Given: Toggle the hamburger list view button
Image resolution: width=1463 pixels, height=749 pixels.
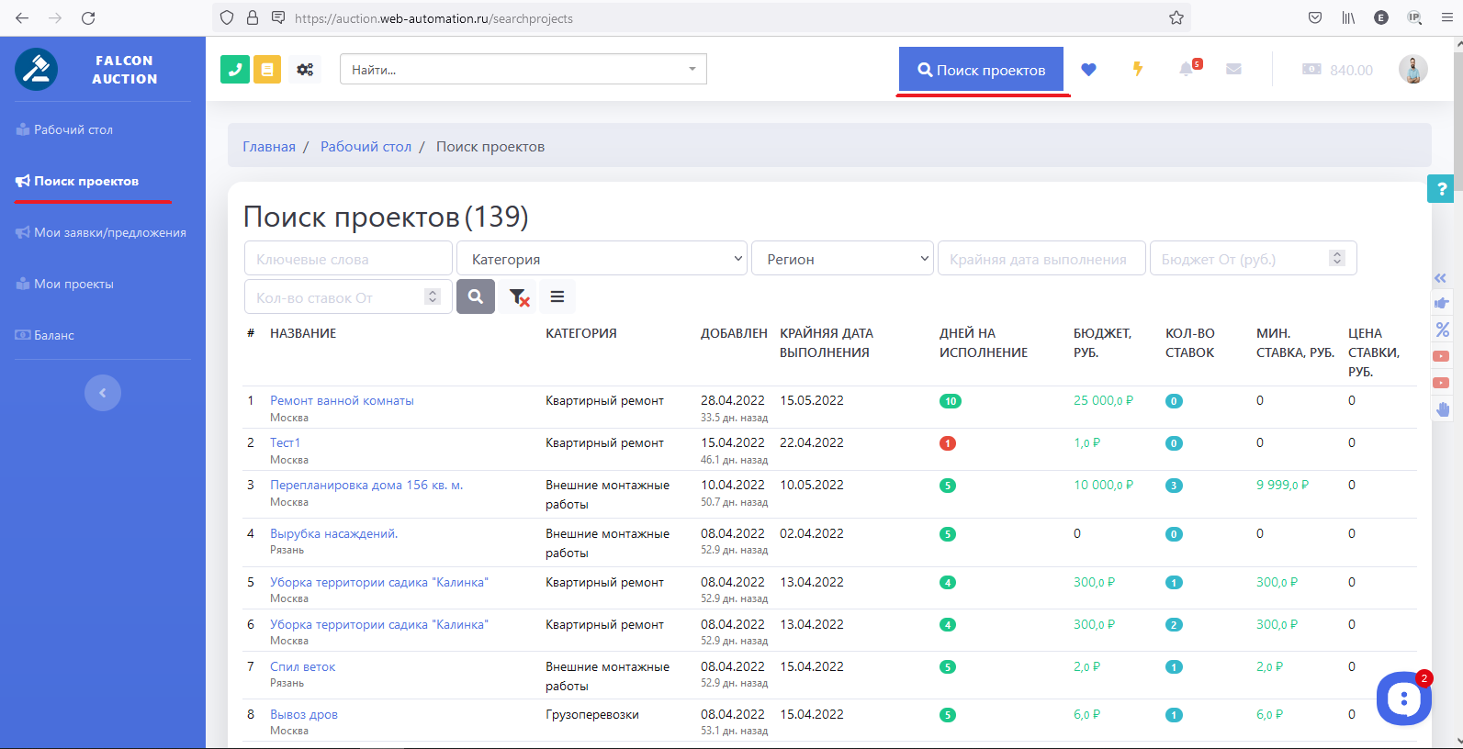Looking at the screenshot, I should click(557, 296).
